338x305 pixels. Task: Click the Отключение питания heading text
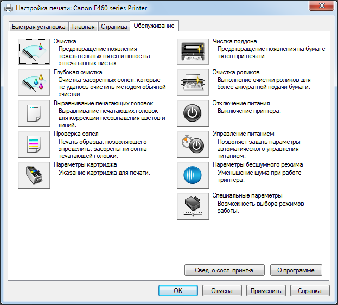tap(241, 103)
